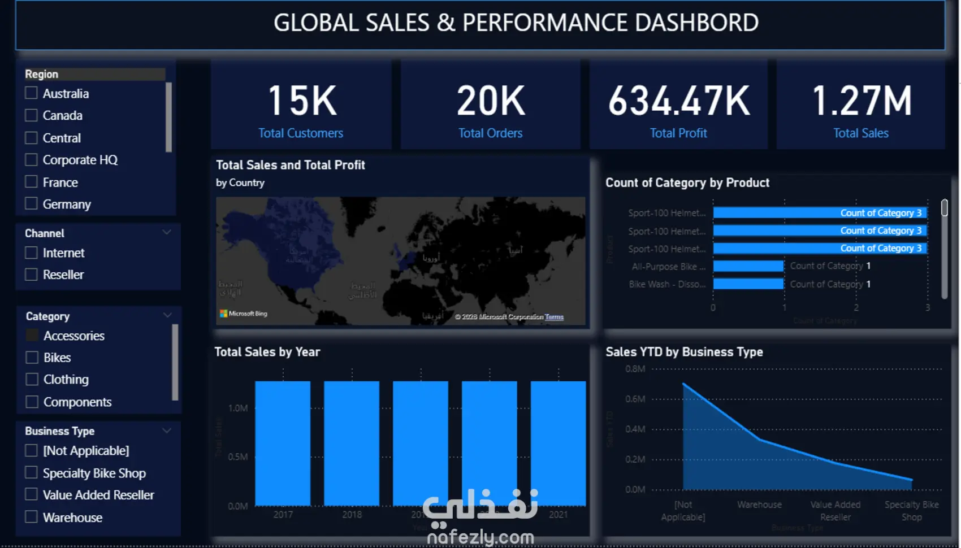Collapse the Category slicer chevron
The width and height of the screenshot is (961, 548).
pos(167,315)
